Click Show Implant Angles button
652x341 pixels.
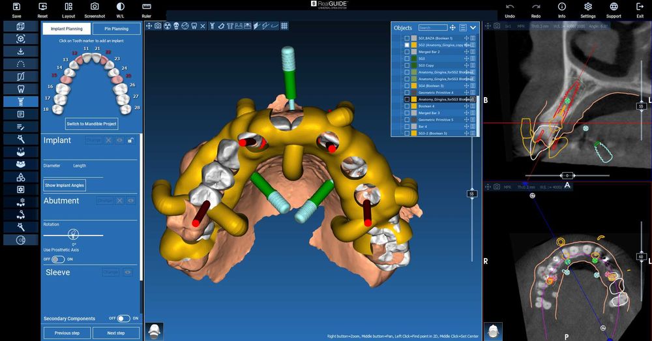pos(65,185)
